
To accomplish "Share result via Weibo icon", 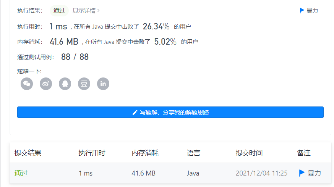I will click(46, 84).
